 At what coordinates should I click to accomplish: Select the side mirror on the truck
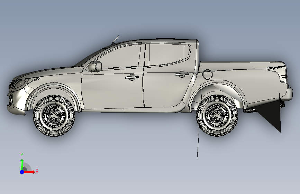tap(95, 67)
